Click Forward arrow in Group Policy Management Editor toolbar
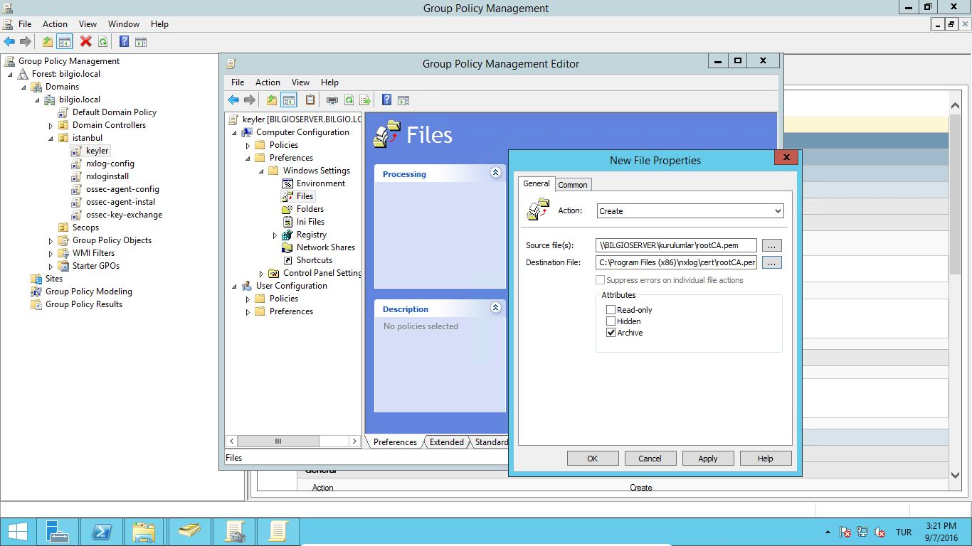This screenshot has width=972, height=546. (x=249, y=100)
